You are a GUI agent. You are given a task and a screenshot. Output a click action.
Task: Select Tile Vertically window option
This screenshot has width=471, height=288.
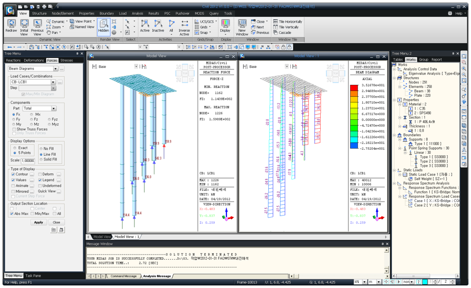pos(286,27)
